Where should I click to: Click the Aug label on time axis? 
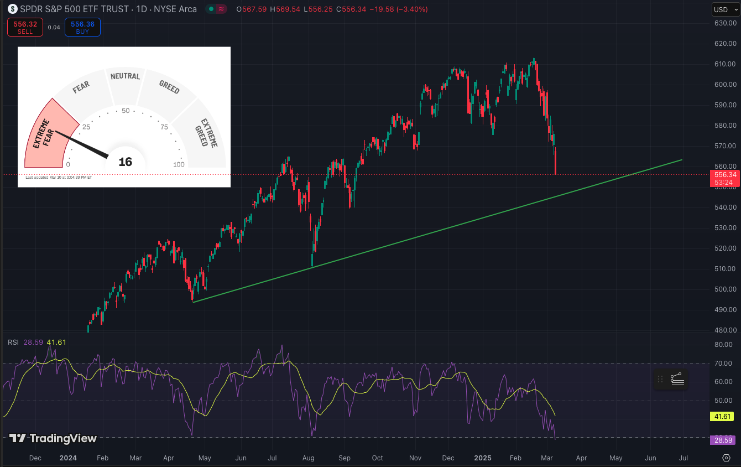(309, 458)
